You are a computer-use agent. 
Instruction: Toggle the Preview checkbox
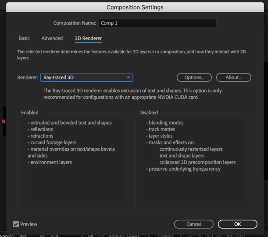tap(16, 224)
